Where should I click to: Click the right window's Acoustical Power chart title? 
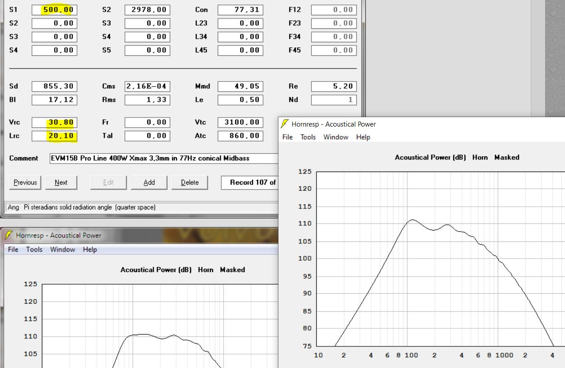[x=457, y=158]
